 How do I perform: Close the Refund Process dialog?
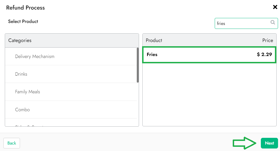tap(275, 7)
